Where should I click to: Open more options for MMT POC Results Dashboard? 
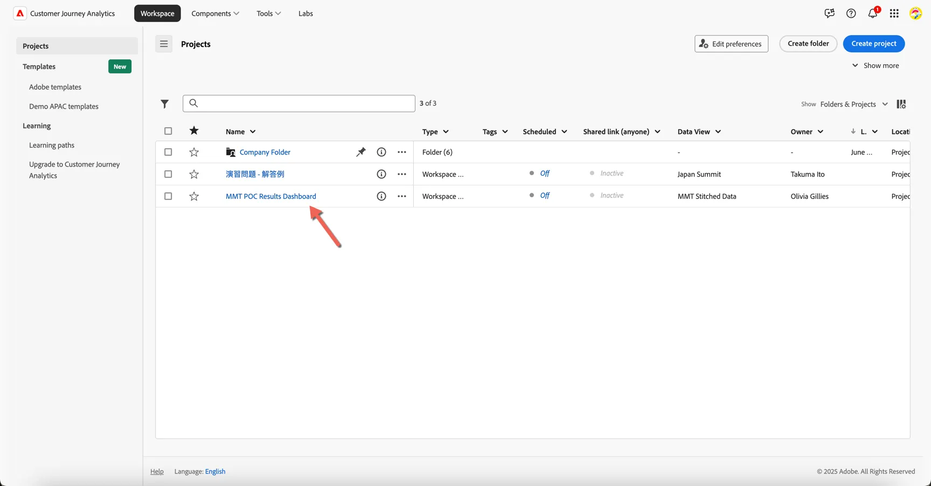402,196
